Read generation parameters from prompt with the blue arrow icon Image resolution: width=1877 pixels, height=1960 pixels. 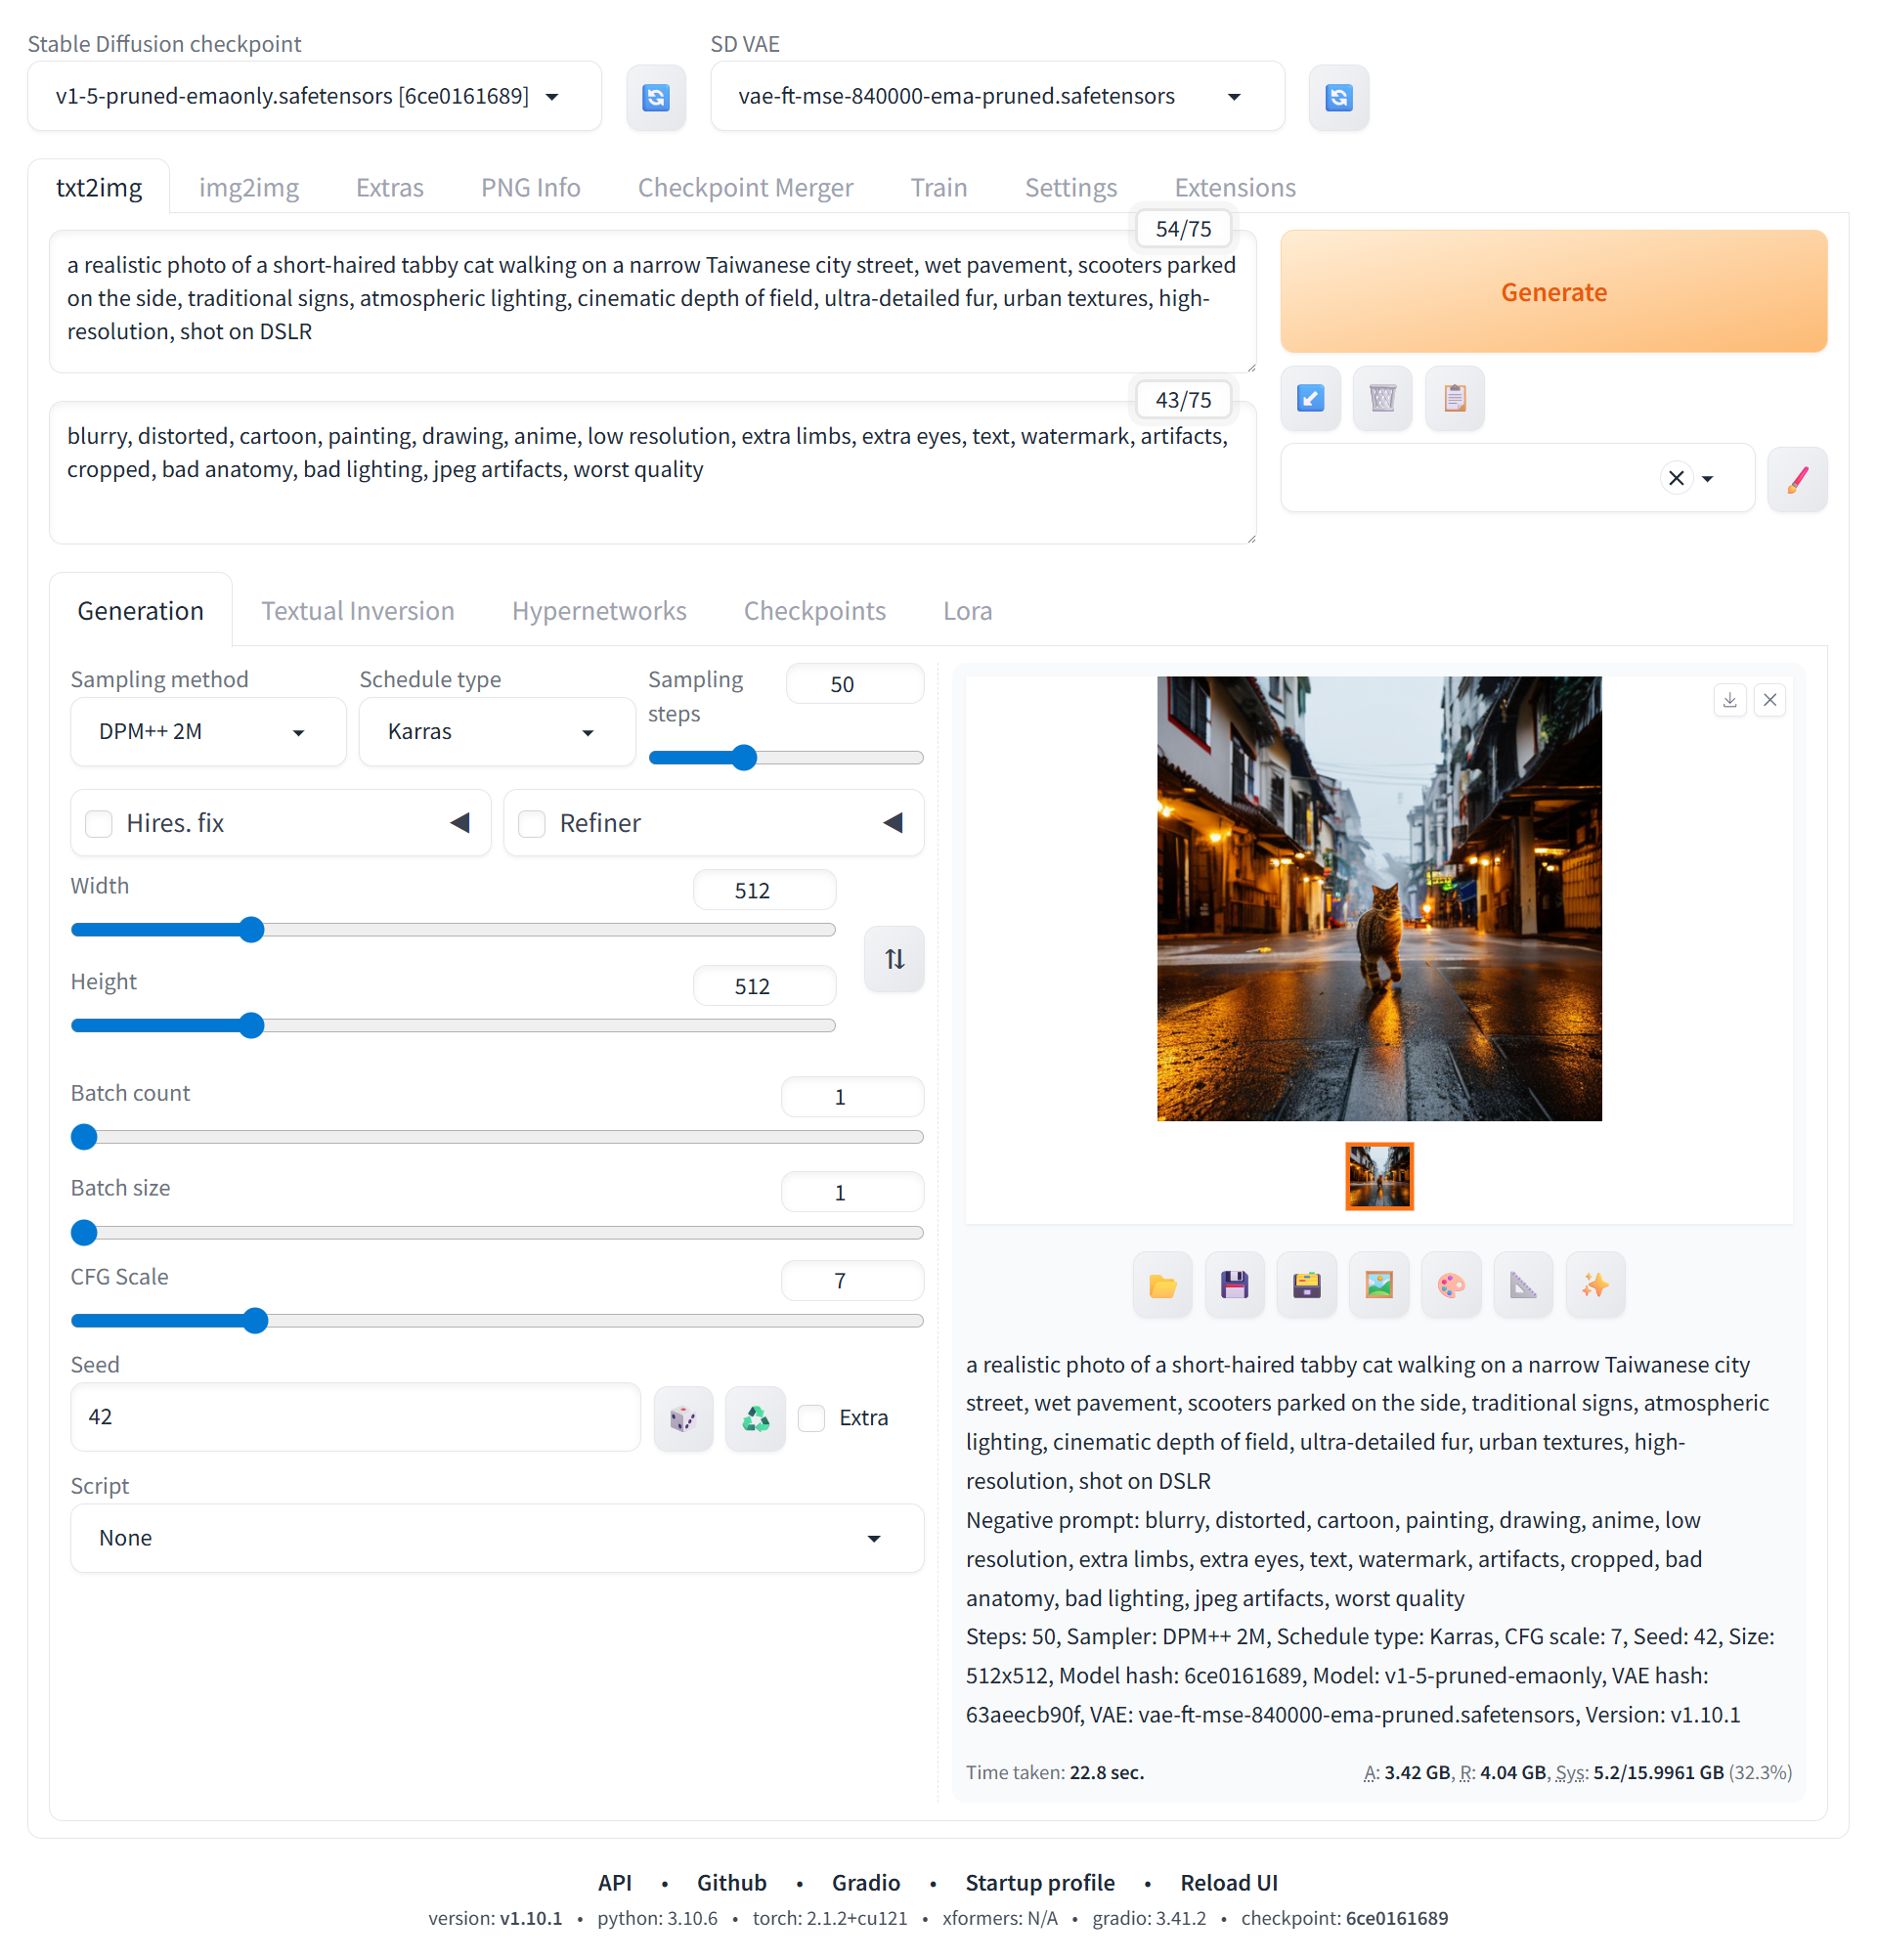coord(1310,398)
